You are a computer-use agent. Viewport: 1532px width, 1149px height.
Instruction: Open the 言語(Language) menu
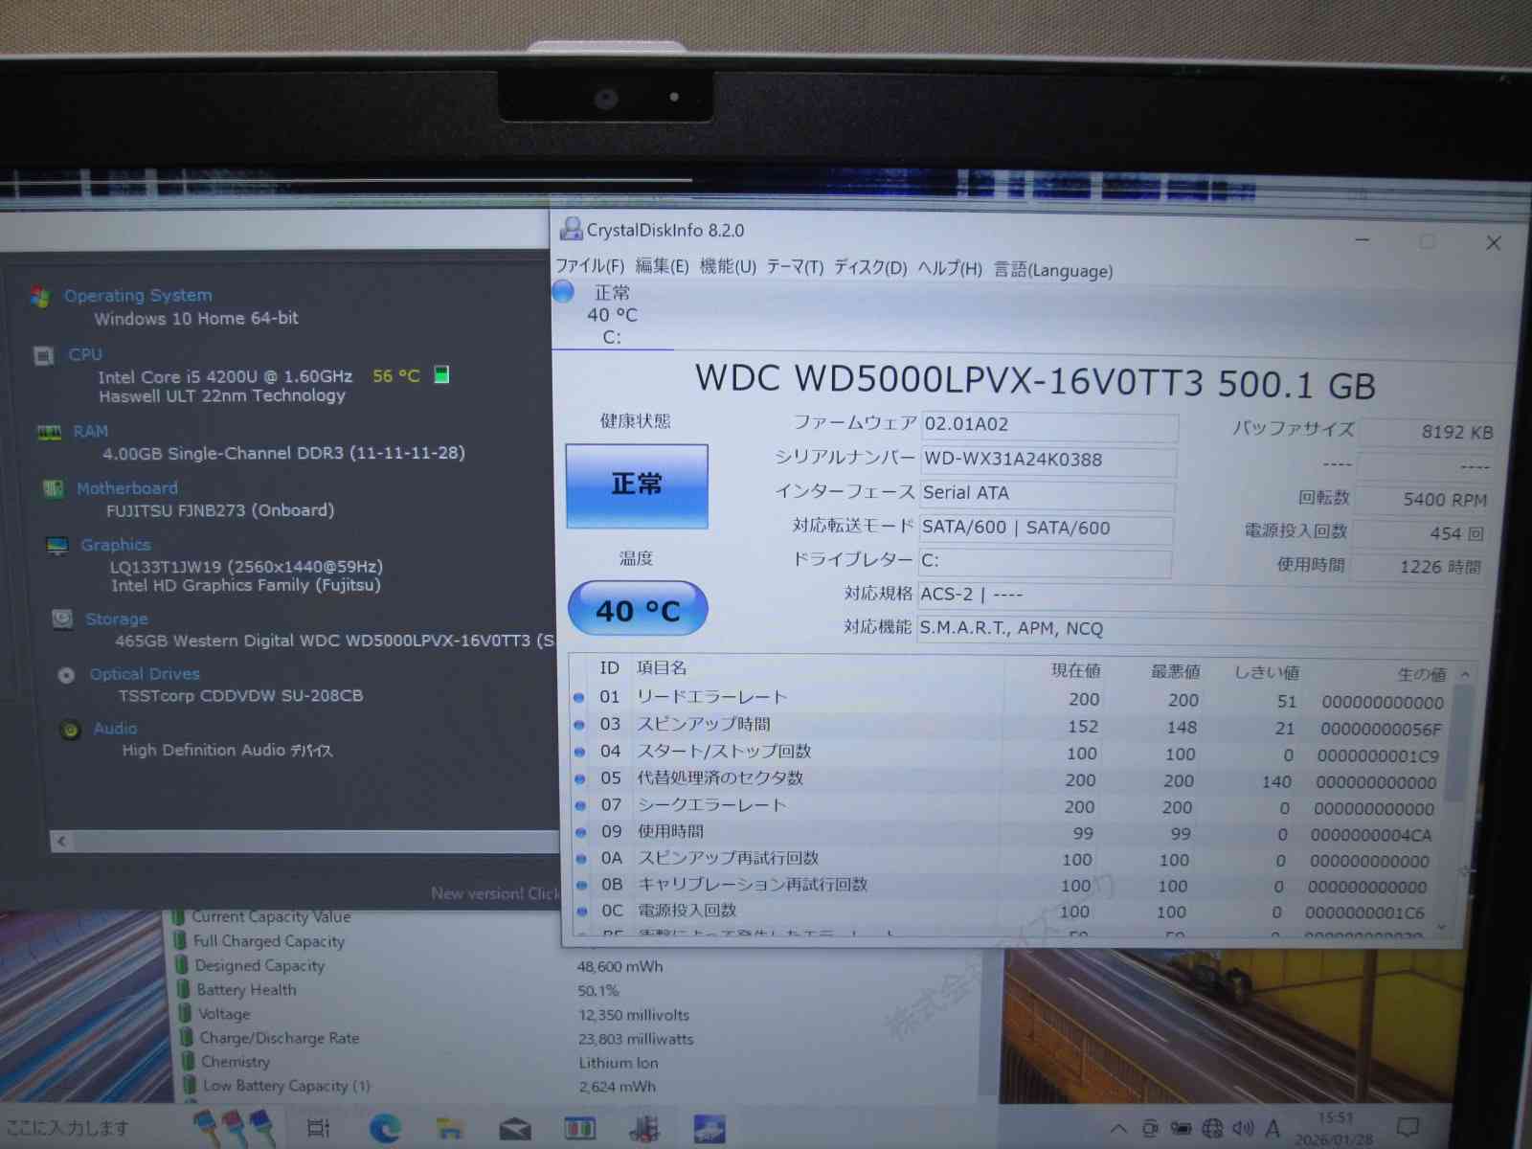[x=1053, y=270]
